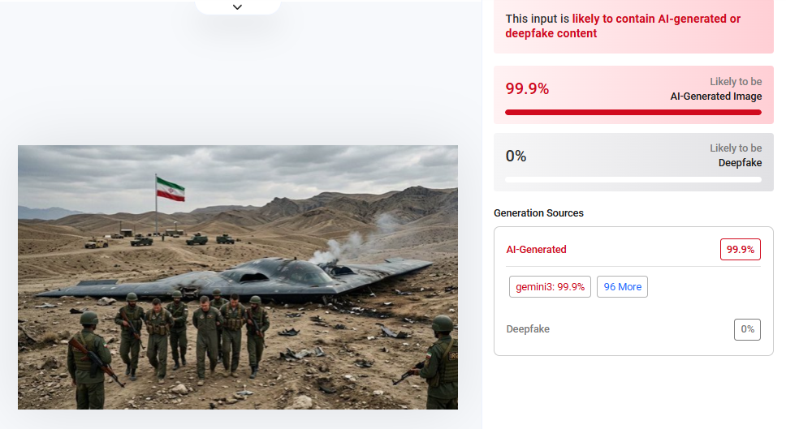Click the large 0% deepfake score
Screen dimensions: 786x429
pos(516,156)
